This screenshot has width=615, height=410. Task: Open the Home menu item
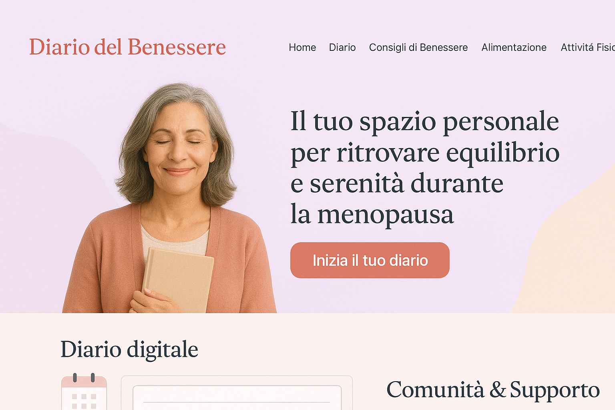click(x=302, y=47)
